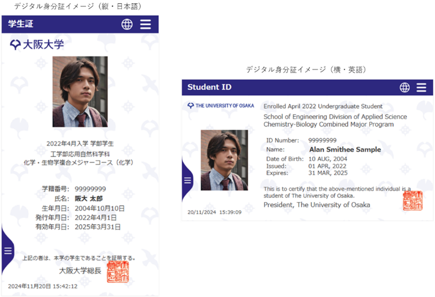Select the student photo on Japanese card
Viewport: 435px width, 297px height.
80,92
